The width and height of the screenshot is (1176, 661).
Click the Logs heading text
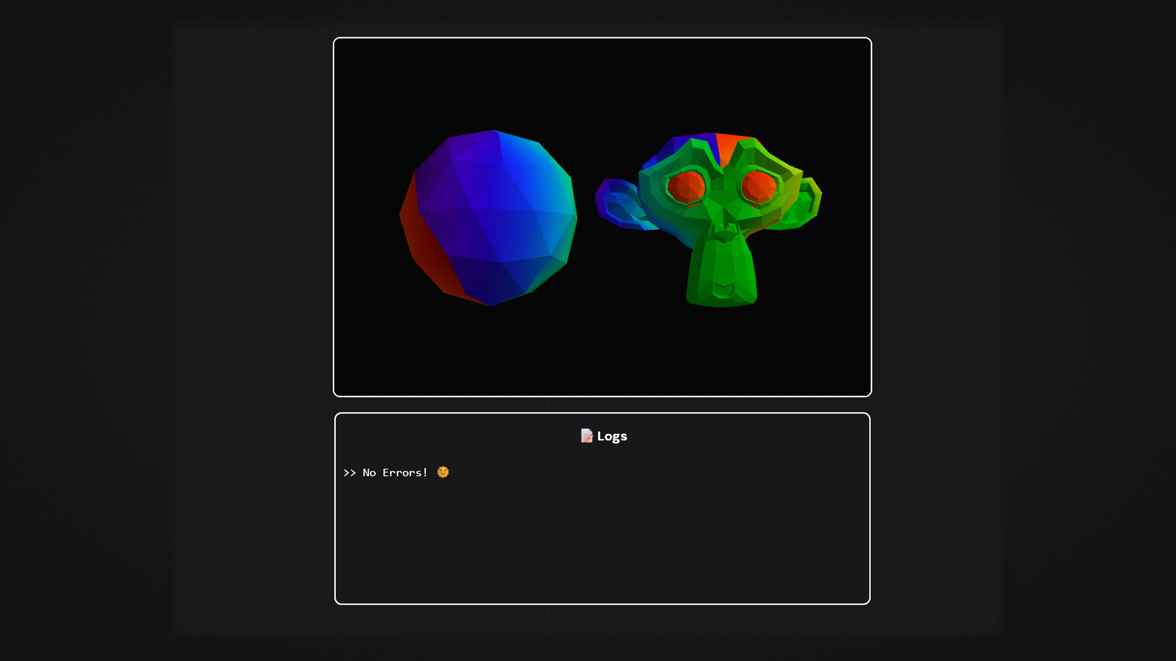[x=612, y=436]
